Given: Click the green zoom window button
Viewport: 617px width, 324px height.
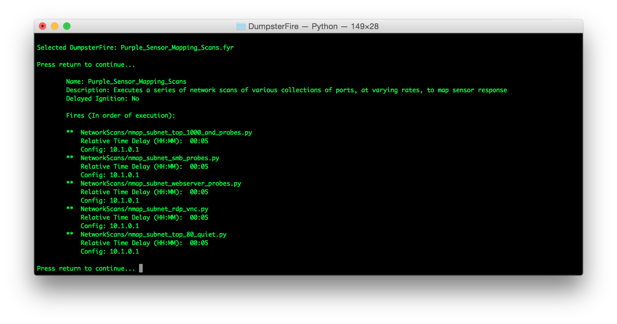Looking at the screenshot, I should coord(67,26).
